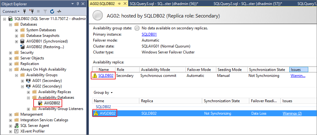Screen dimensions: 317x135
Task: Click the warning icon beside AVGDB02 row
Action: [x=96, y=113]
